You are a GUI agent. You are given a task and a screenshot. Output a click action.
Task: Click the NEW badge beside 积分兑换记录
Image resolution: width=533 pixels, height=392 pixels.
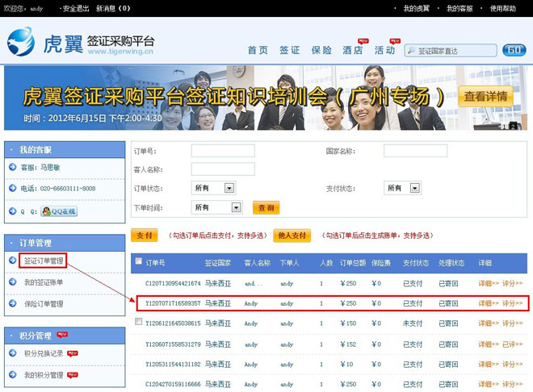click(73, 353)
